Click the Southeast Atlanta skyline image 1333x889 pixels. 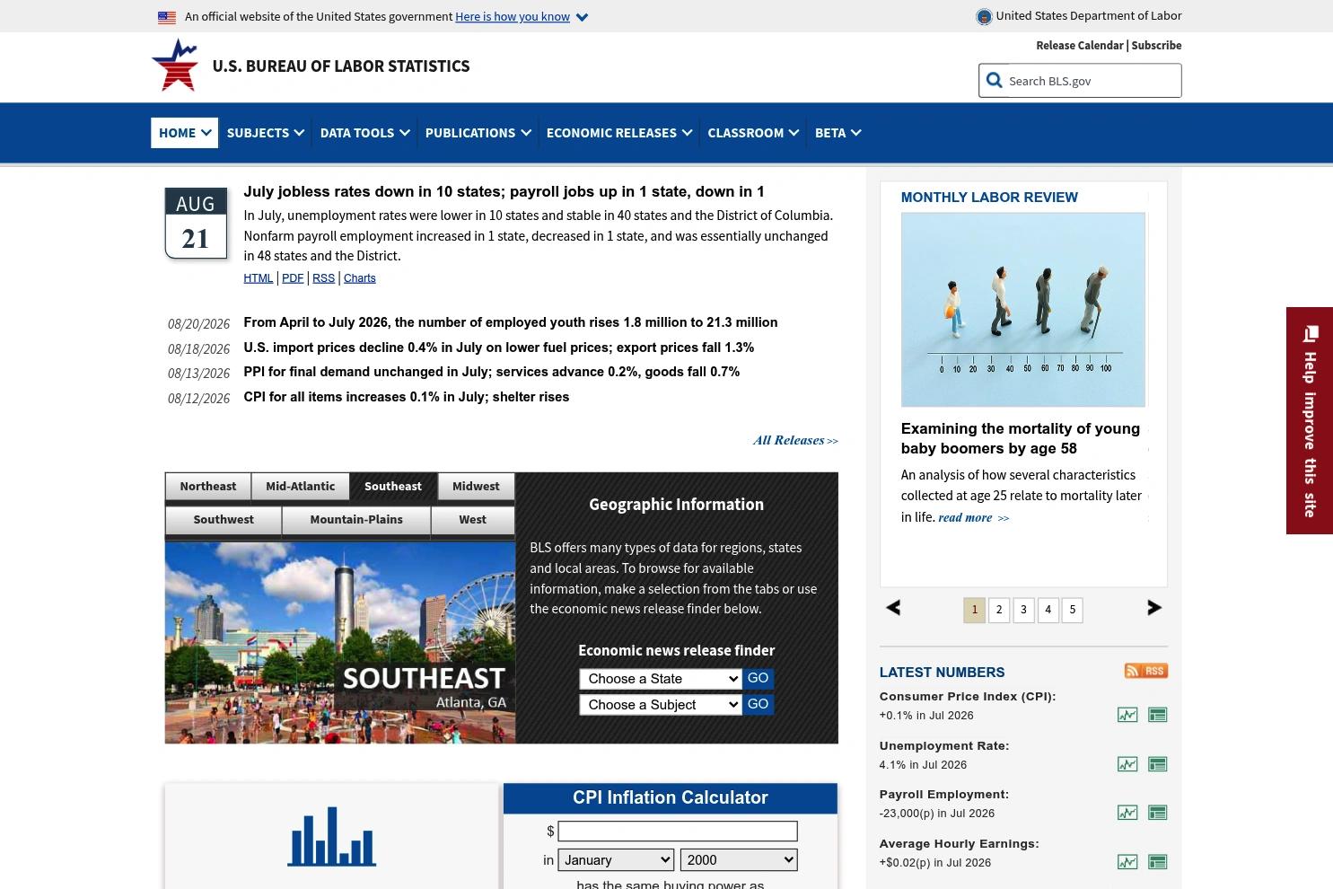[340, 643]
